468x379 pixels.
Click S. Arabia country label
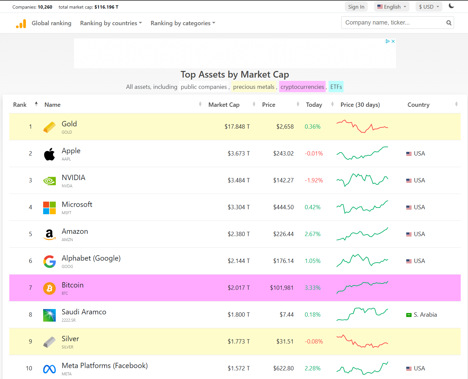click(425, 315)
